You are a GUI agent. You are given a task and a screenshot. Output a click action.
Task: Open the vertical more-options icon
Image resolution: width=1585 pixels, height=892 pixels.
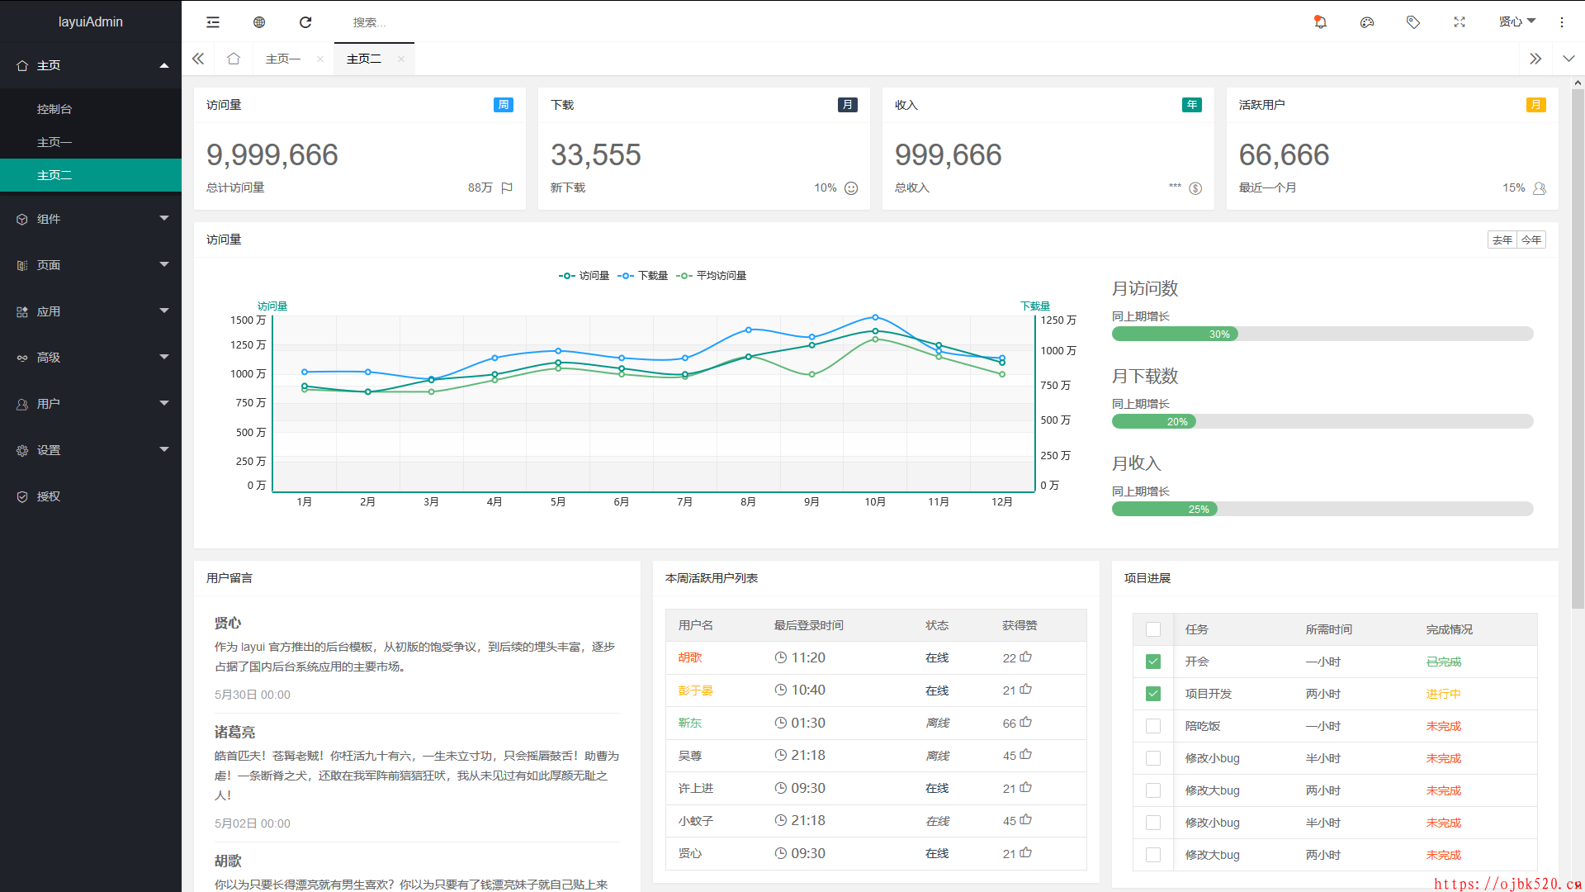(1562, 22)
